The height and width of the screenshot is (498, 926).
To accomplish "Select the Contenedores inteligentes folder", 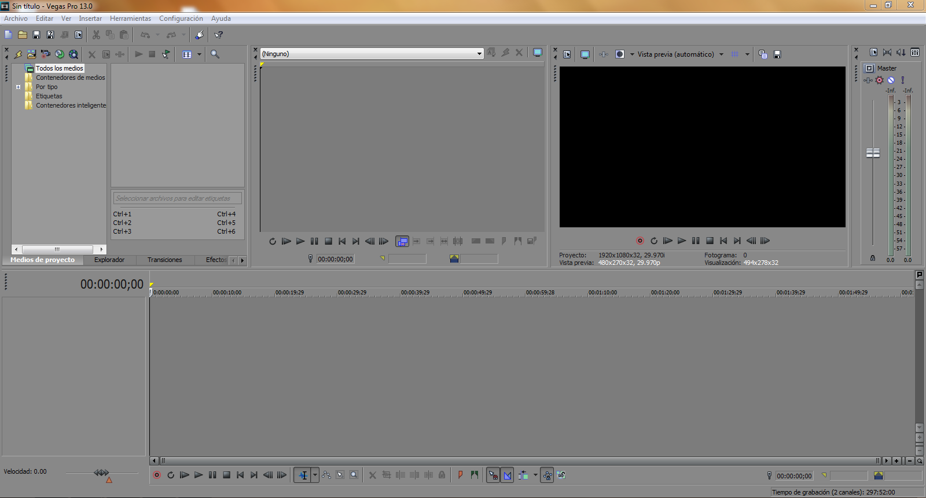I will pyautogui.click(x=71, y=105).
